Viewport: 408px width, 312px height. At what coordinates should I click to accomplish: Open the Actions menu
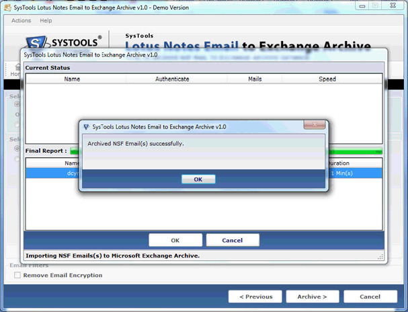[21, 21]
